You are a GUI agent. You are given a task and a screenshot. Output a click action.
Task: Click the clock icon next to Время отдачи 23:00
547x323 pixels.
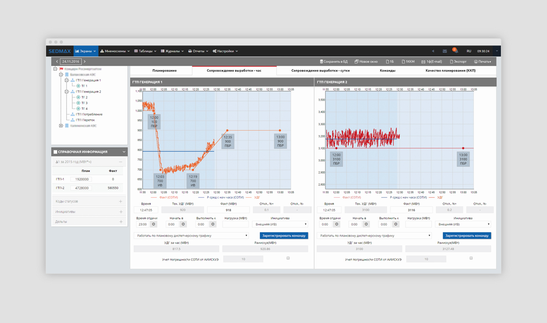click(x=154, y=224)
